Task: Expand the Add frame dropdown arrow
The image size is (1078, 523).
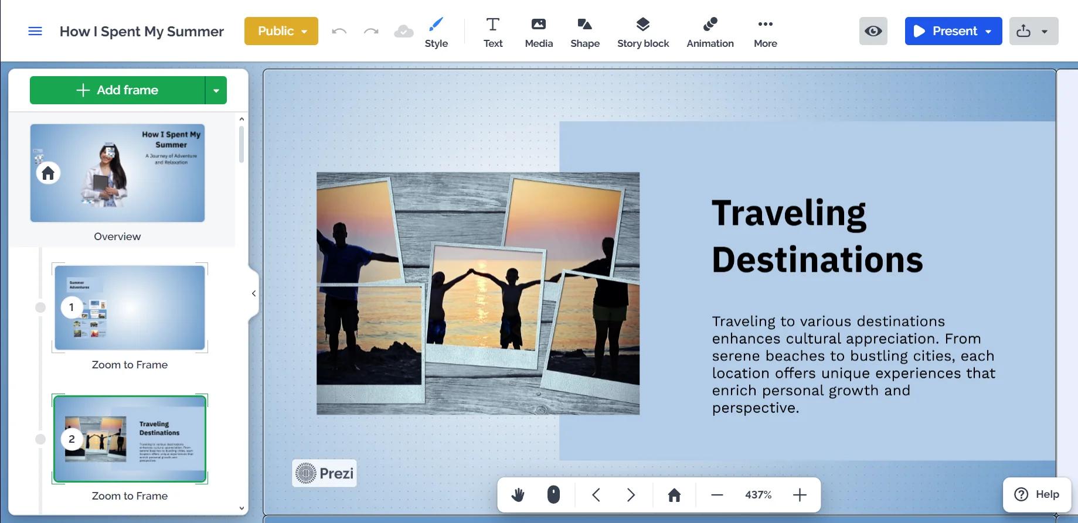Action: [x=216, y=90]
